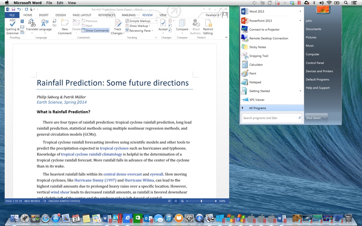The height and width of the screenshot is (226, 362).
Task: Open the Parallels 8 account dropdown
Action: point(214,15)
